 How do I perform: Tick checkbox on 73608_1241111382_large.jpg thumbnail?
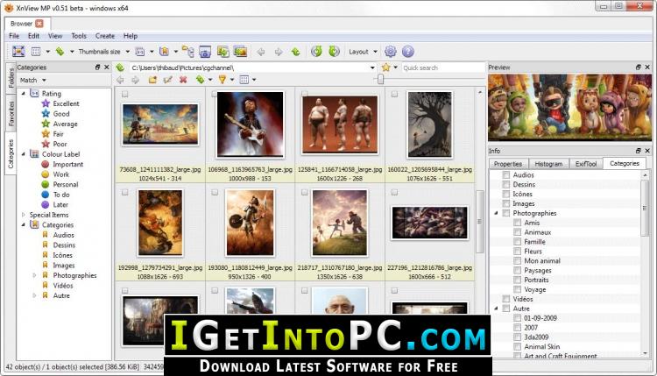tap(125, 95)
